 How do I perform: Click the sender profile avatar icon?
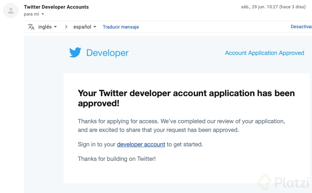click(x=11, y=10)
